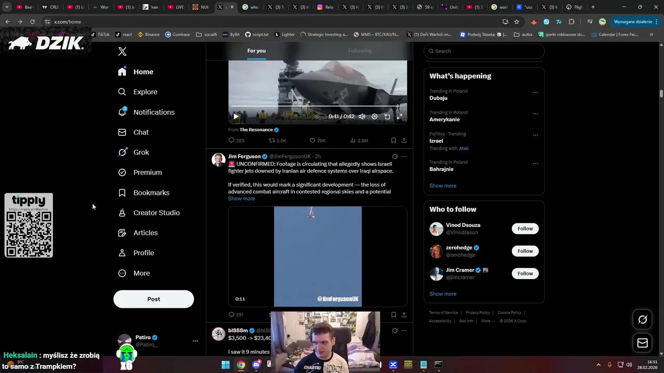Follow Vinod Dsouza
Image resolution: width=664 pixels, height=373 pixels.
pos(525,228)
